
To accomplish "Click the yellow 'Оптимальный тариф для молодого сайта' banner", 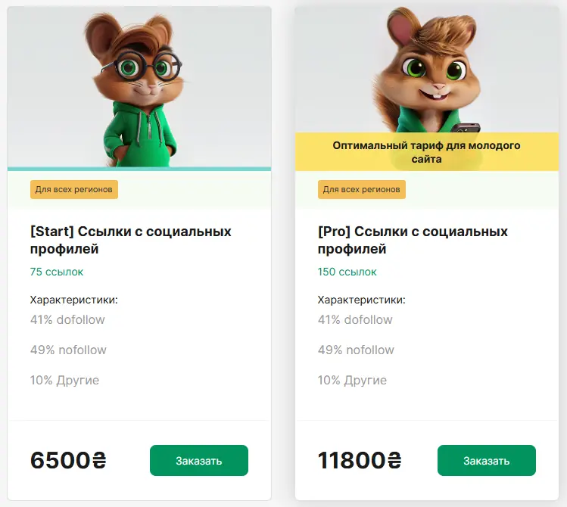I will pos(427,152).
